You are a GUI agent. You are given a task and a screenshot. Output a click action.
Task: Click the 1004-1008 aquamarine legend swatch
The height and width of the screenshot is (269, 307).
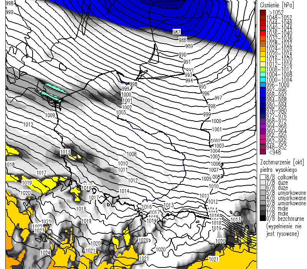coord(263,75)
